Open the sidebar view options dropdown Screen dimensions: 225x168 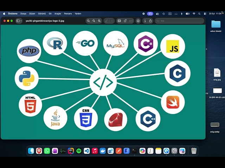[x=19, y=21]
